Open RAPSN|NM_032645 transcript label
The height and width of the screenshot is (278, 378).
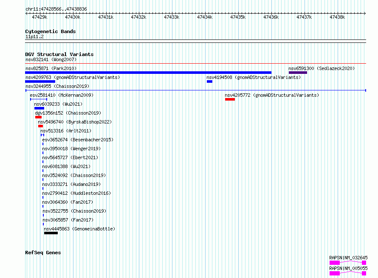point(348,258)
